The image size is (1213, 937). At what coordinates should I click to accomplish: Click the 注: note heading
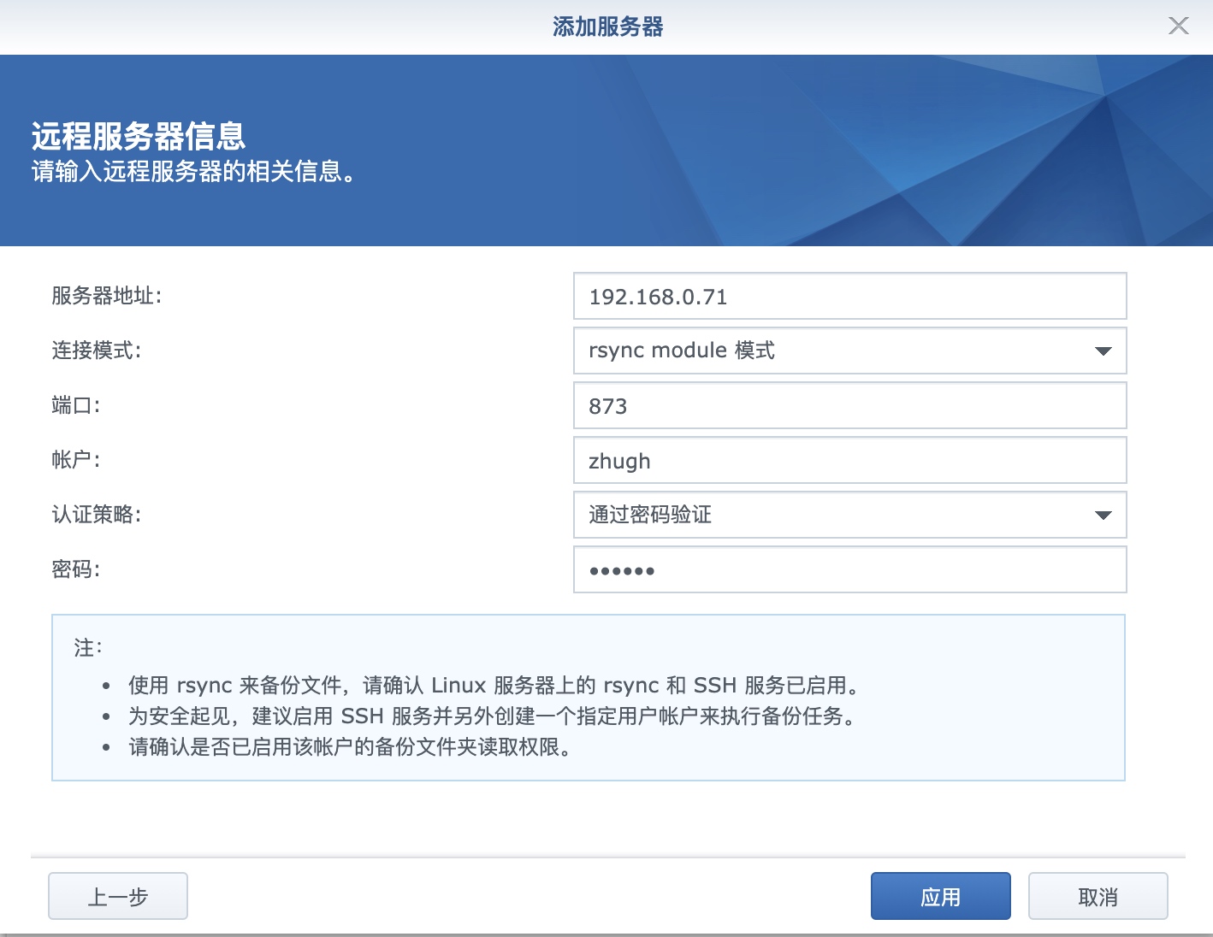88,648
